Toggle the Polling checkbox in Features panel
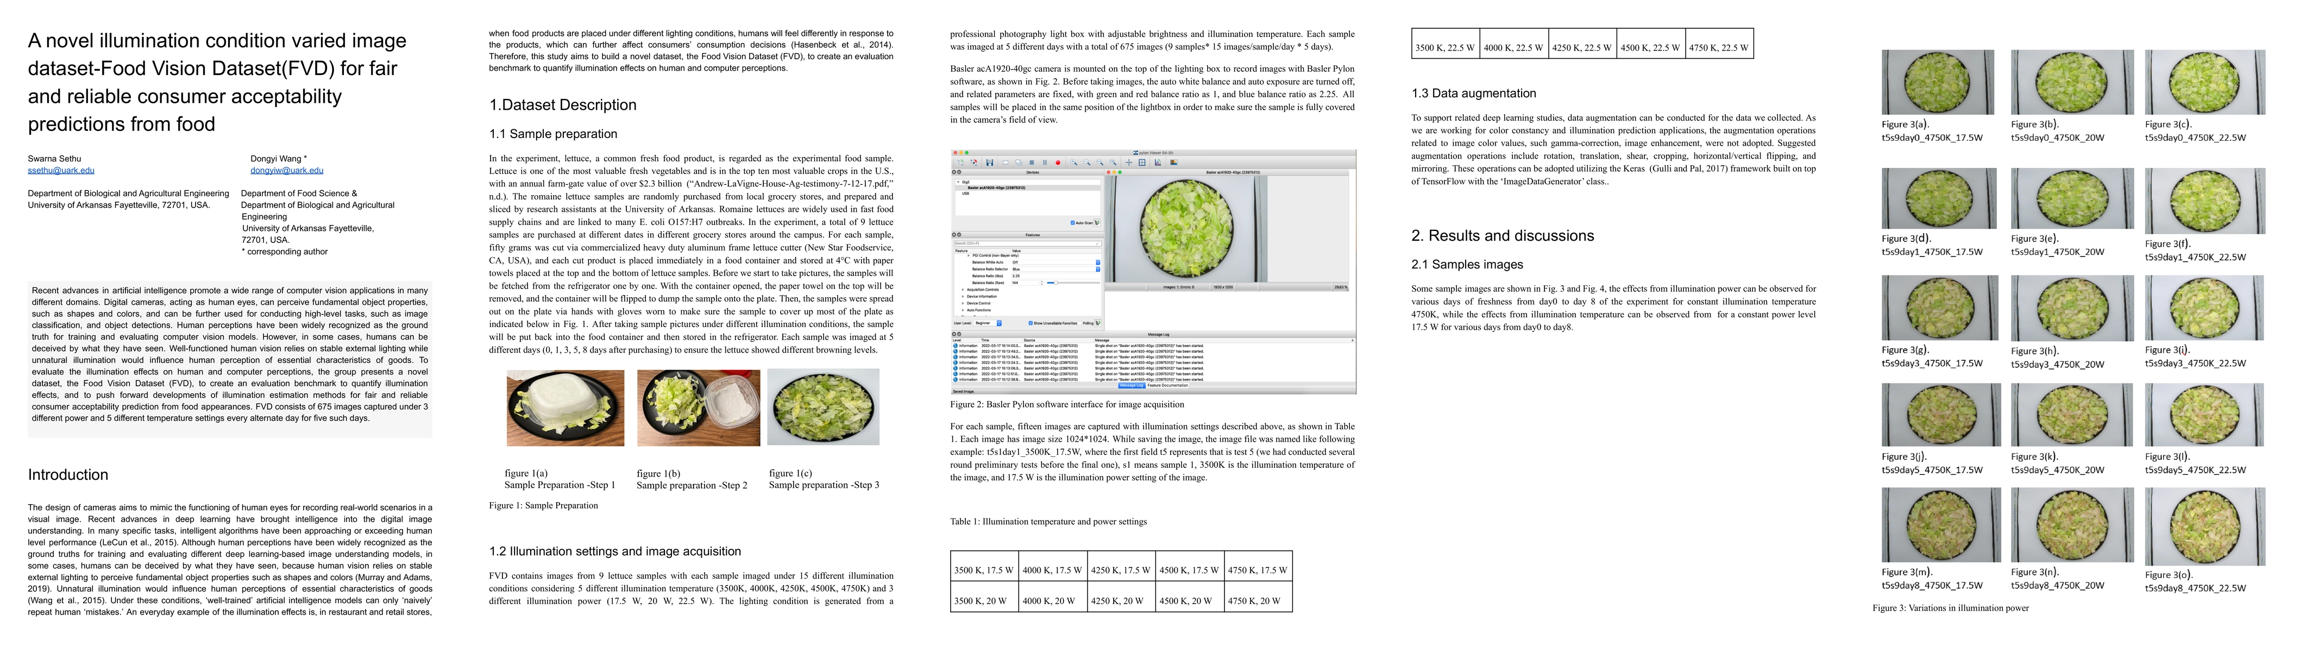2306x652 pixels. 1080,323
